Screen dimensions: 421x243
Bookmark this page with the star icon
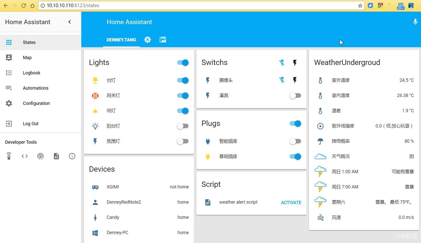(x=360, y=6)
